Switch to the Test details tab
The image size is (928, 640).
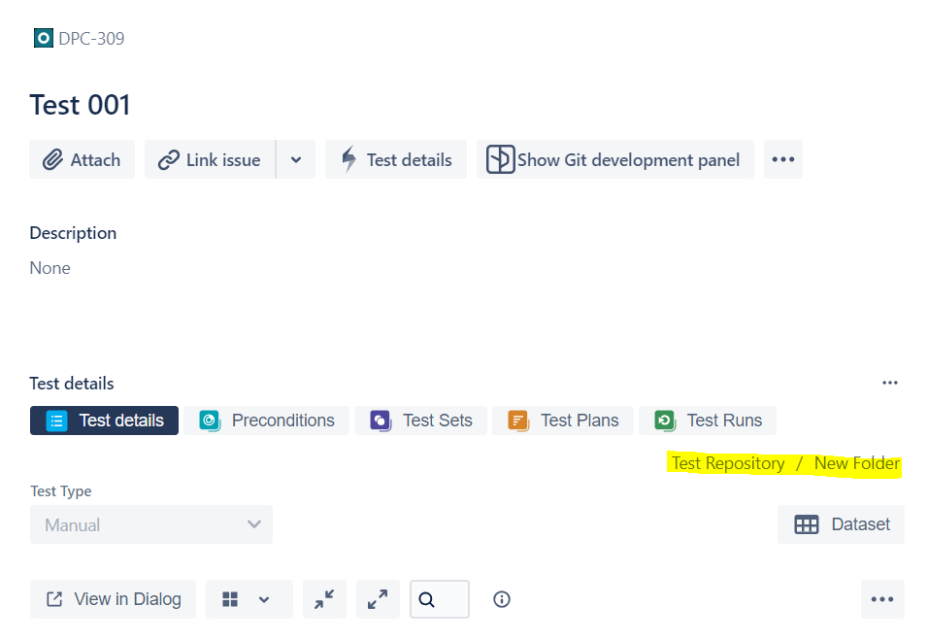coord(104,421)
